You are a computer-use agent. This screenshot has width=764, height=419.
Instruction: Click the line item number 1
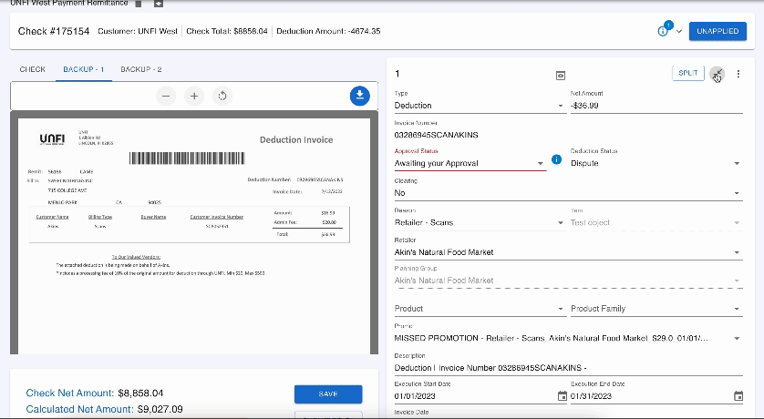(397, 74)
